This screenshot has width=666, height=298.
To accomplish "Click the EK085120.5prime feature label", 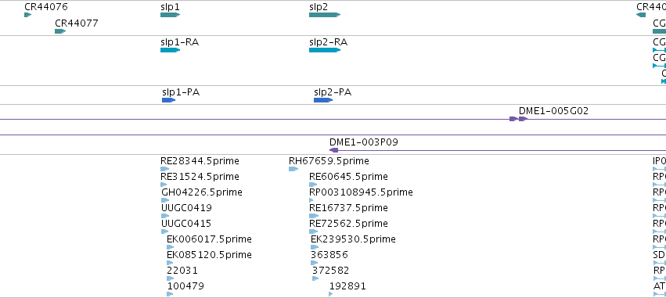I will (x=210, y=255).
